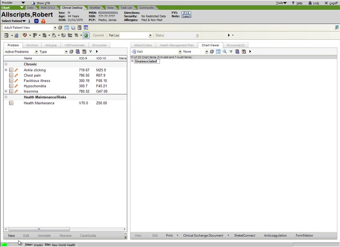Click the pencil icon beside Chest pain
Screen dimensions: 340x247
point(17,75)
